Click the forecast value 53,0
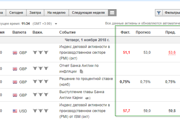 147,53
